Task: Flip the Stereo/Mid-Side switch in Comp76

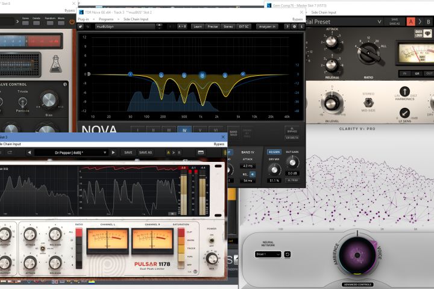Action: pyautogui.click(x=368, y=102)
